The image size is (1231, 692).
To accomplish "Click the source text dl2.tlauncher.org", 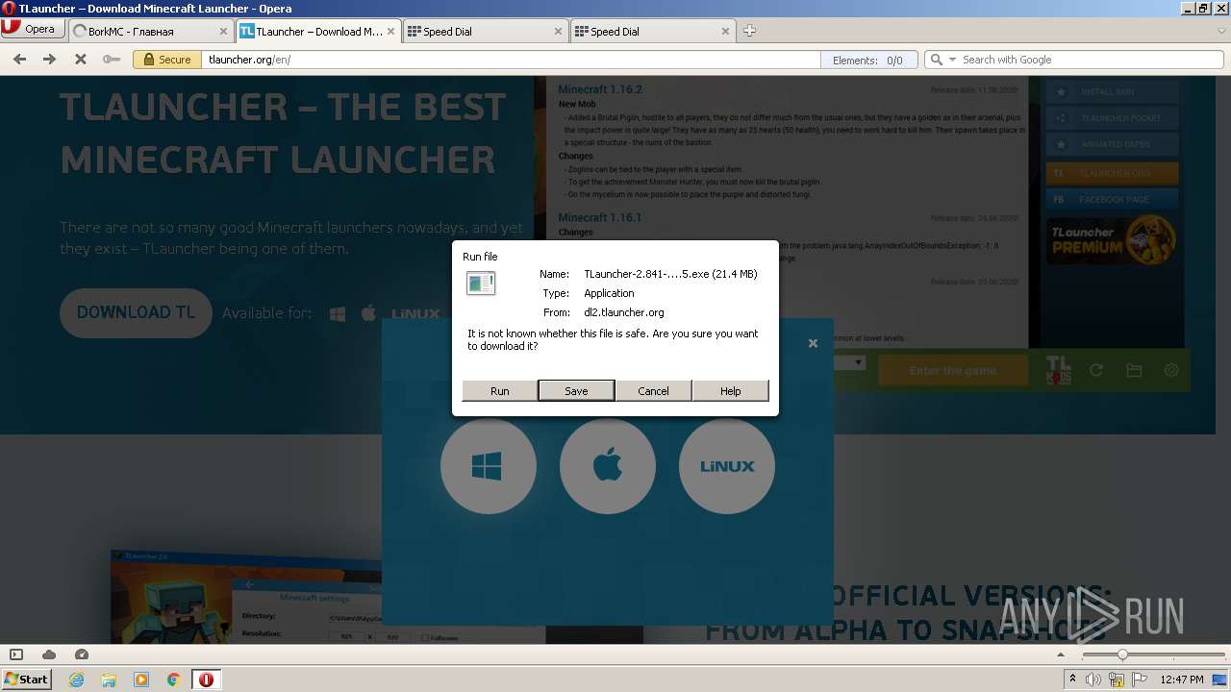I will 624,312.
